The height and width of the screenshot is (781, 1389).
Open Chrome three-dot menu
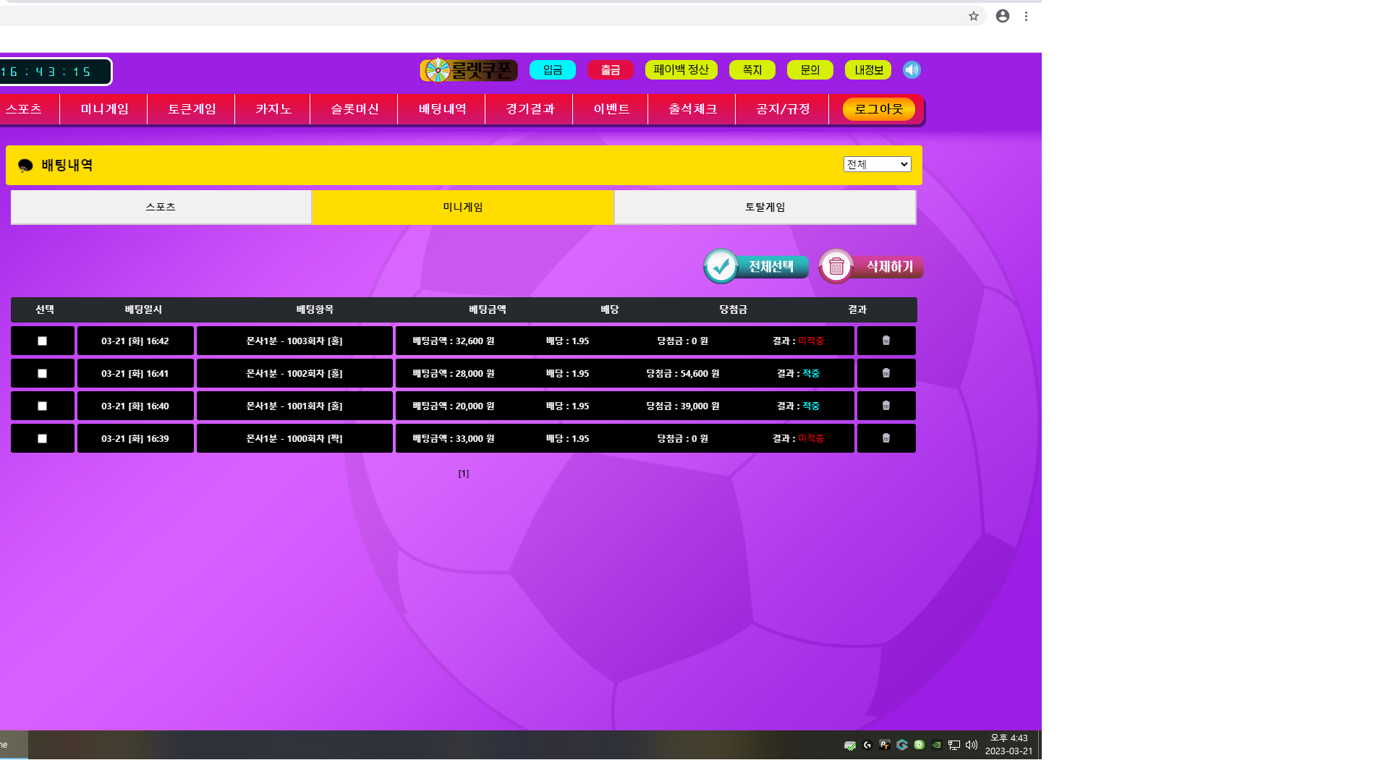click(x=1026, y=16)
